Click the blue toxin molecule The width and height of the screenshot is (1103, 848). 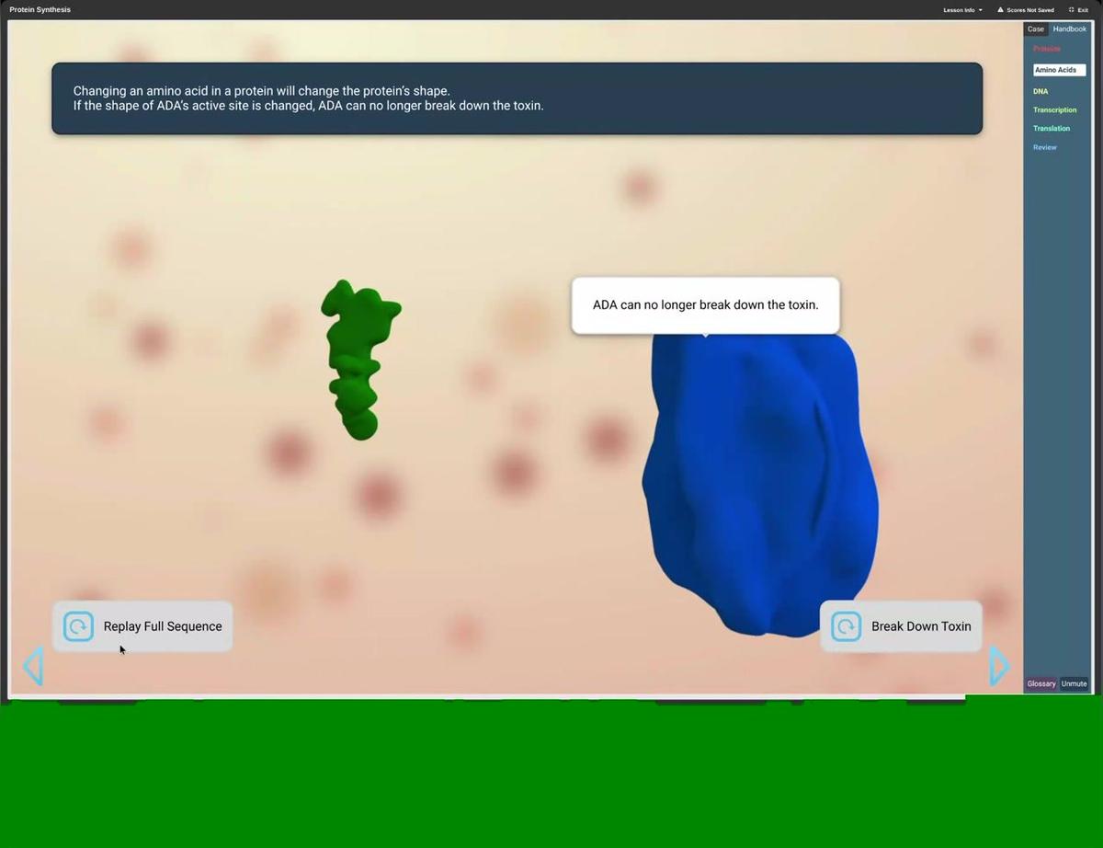758,478
